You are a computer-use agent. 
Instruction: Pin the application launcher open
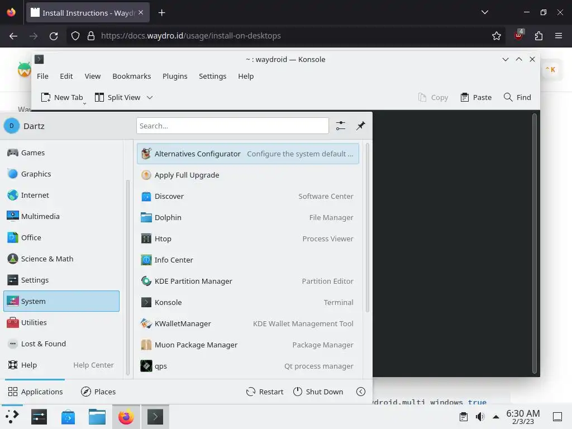tap(360, 126)
